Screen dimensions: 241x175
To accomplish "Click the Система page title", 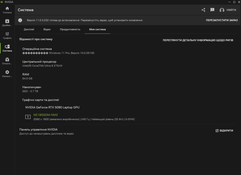I will click(x=26, y=10).
